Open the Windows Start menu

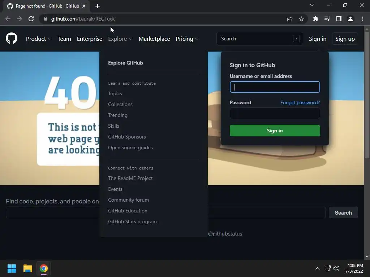12,268
